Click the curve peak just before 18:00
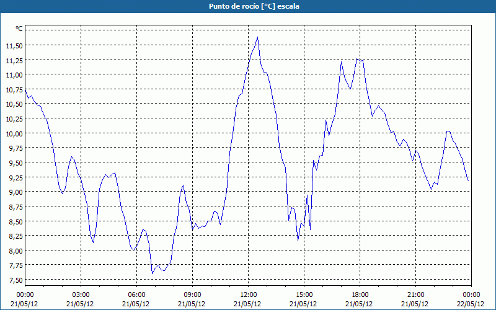Viewport: 496px width, 310px height. pos(356,59)
